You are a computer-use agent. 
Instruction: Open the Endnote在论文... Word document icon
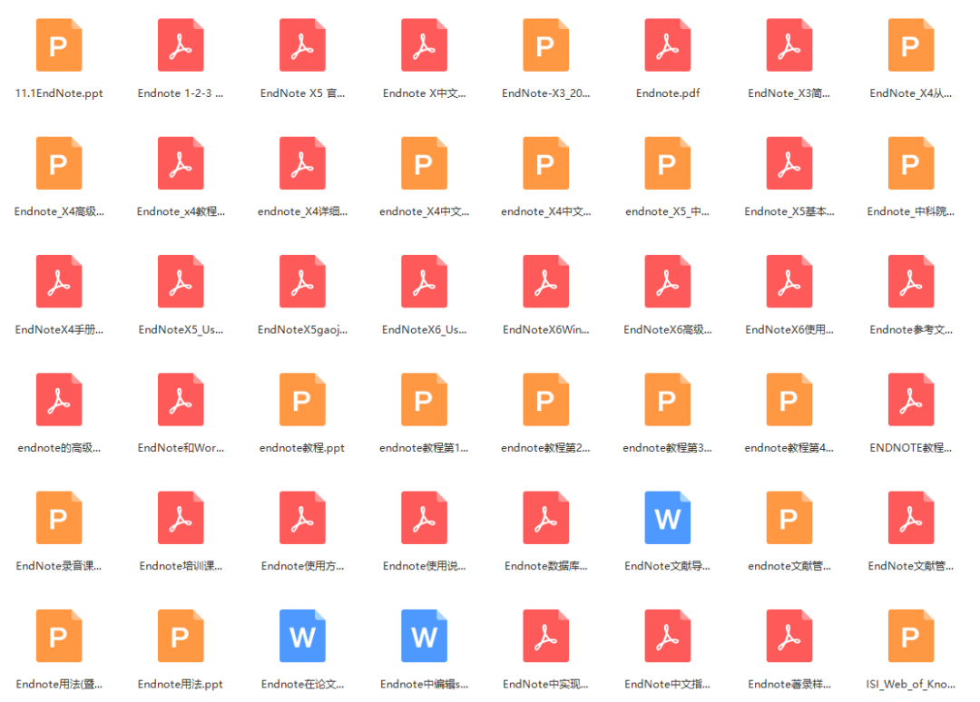tap(302, 635)
